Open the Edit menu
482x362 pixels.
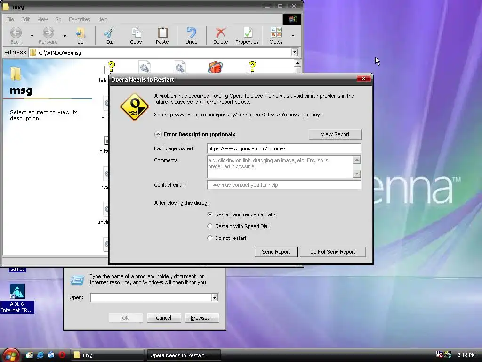[25, 19]
